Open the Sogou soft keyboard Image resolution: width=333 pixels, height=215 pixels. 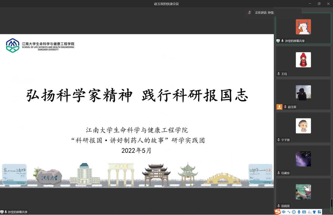click(x=304, y=212)
